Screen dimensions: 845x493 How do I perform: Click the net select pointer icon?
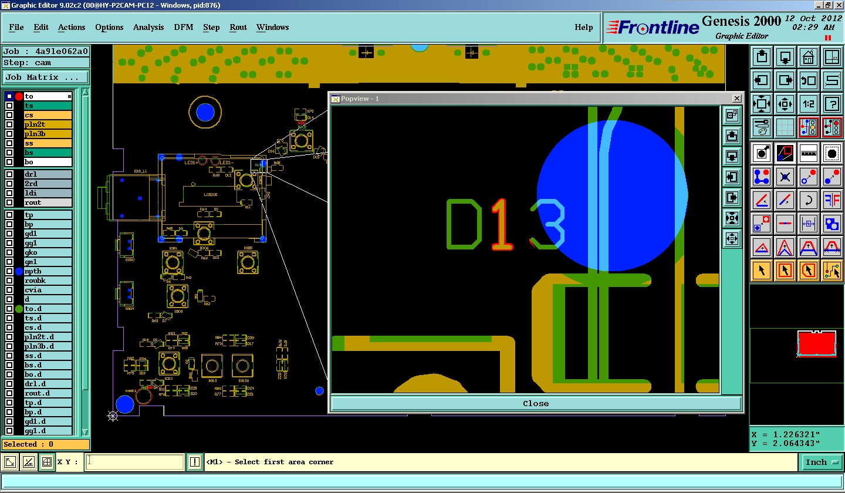(832, 271)
